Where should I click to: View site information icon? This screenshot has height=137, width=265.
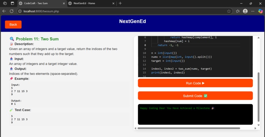20,11
